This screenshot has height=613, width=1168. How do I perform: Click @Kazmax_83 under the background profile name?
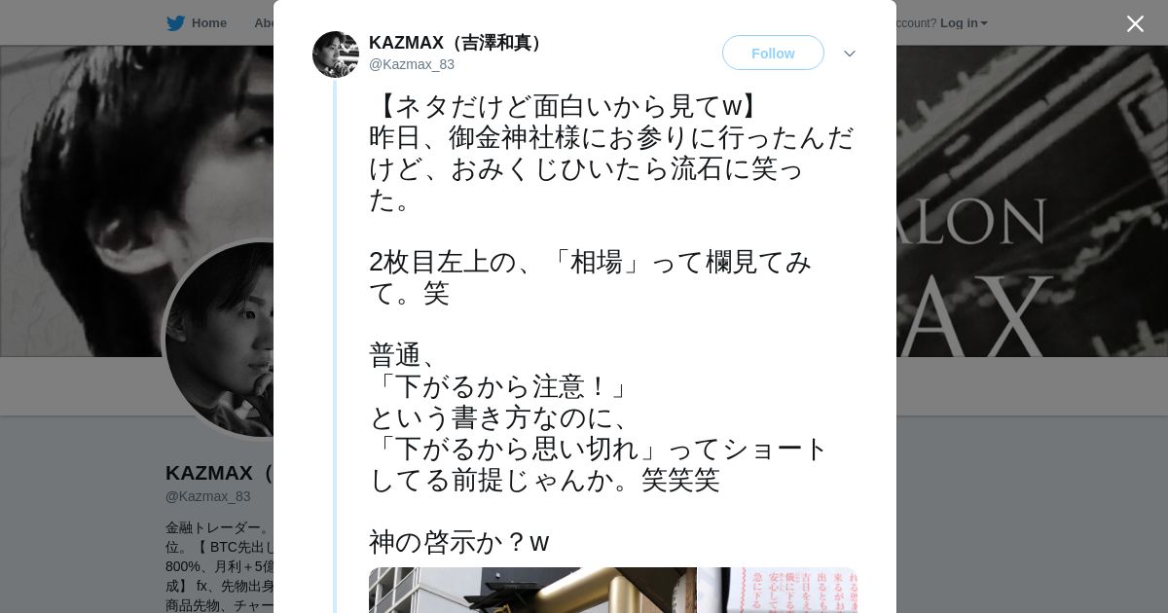pos(208,496)
